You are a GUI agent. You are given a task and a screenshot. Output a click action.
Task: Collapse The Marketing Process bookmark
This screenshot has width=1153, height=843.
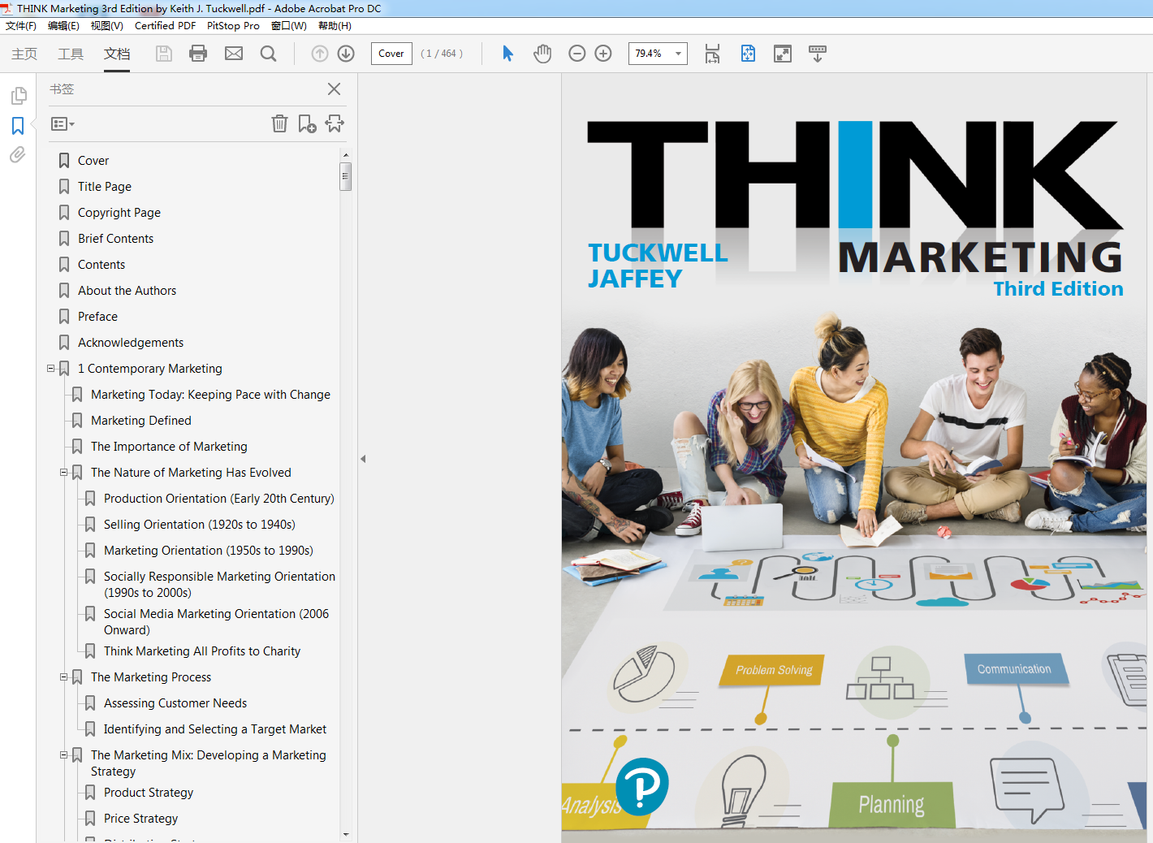tap(63, 677)
